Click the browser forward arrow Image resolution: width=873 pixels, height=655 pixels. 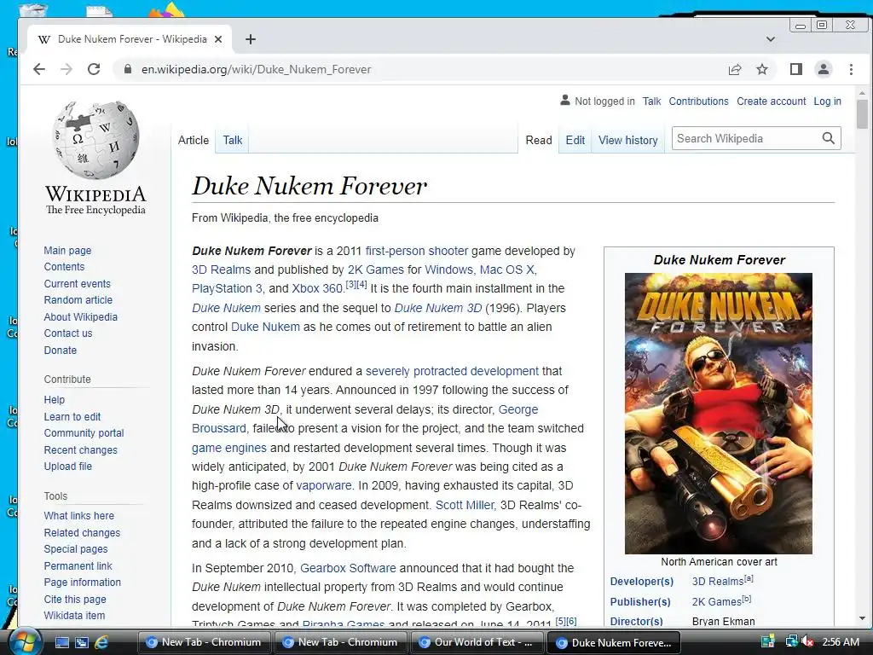click(x=66, y=69)
